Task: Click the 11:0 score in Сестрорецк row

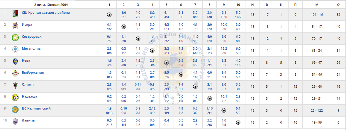Action: tap(195, 37)
